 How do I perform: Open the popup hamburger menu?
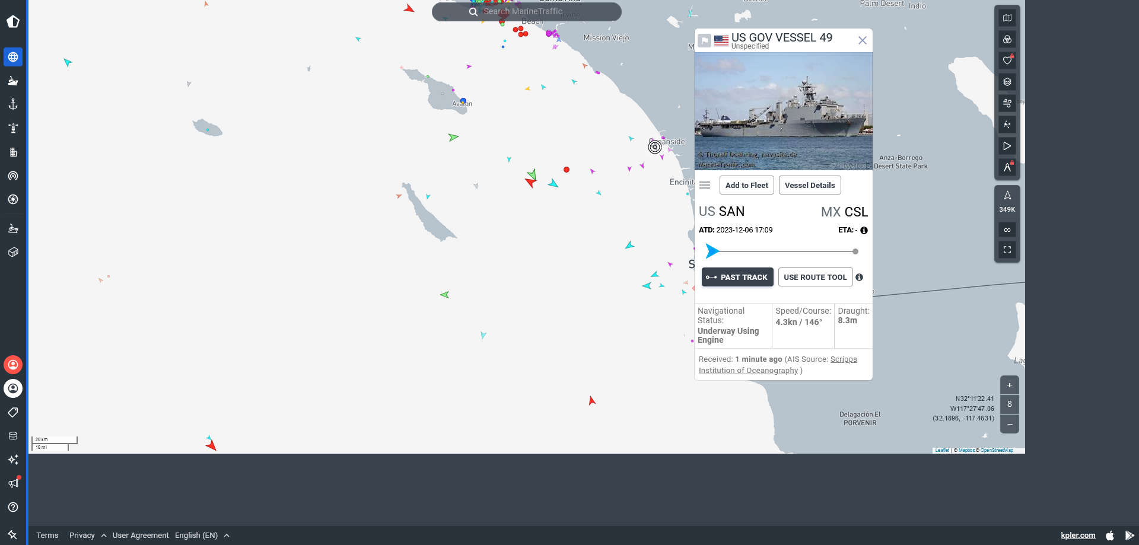tap(705, 185)
